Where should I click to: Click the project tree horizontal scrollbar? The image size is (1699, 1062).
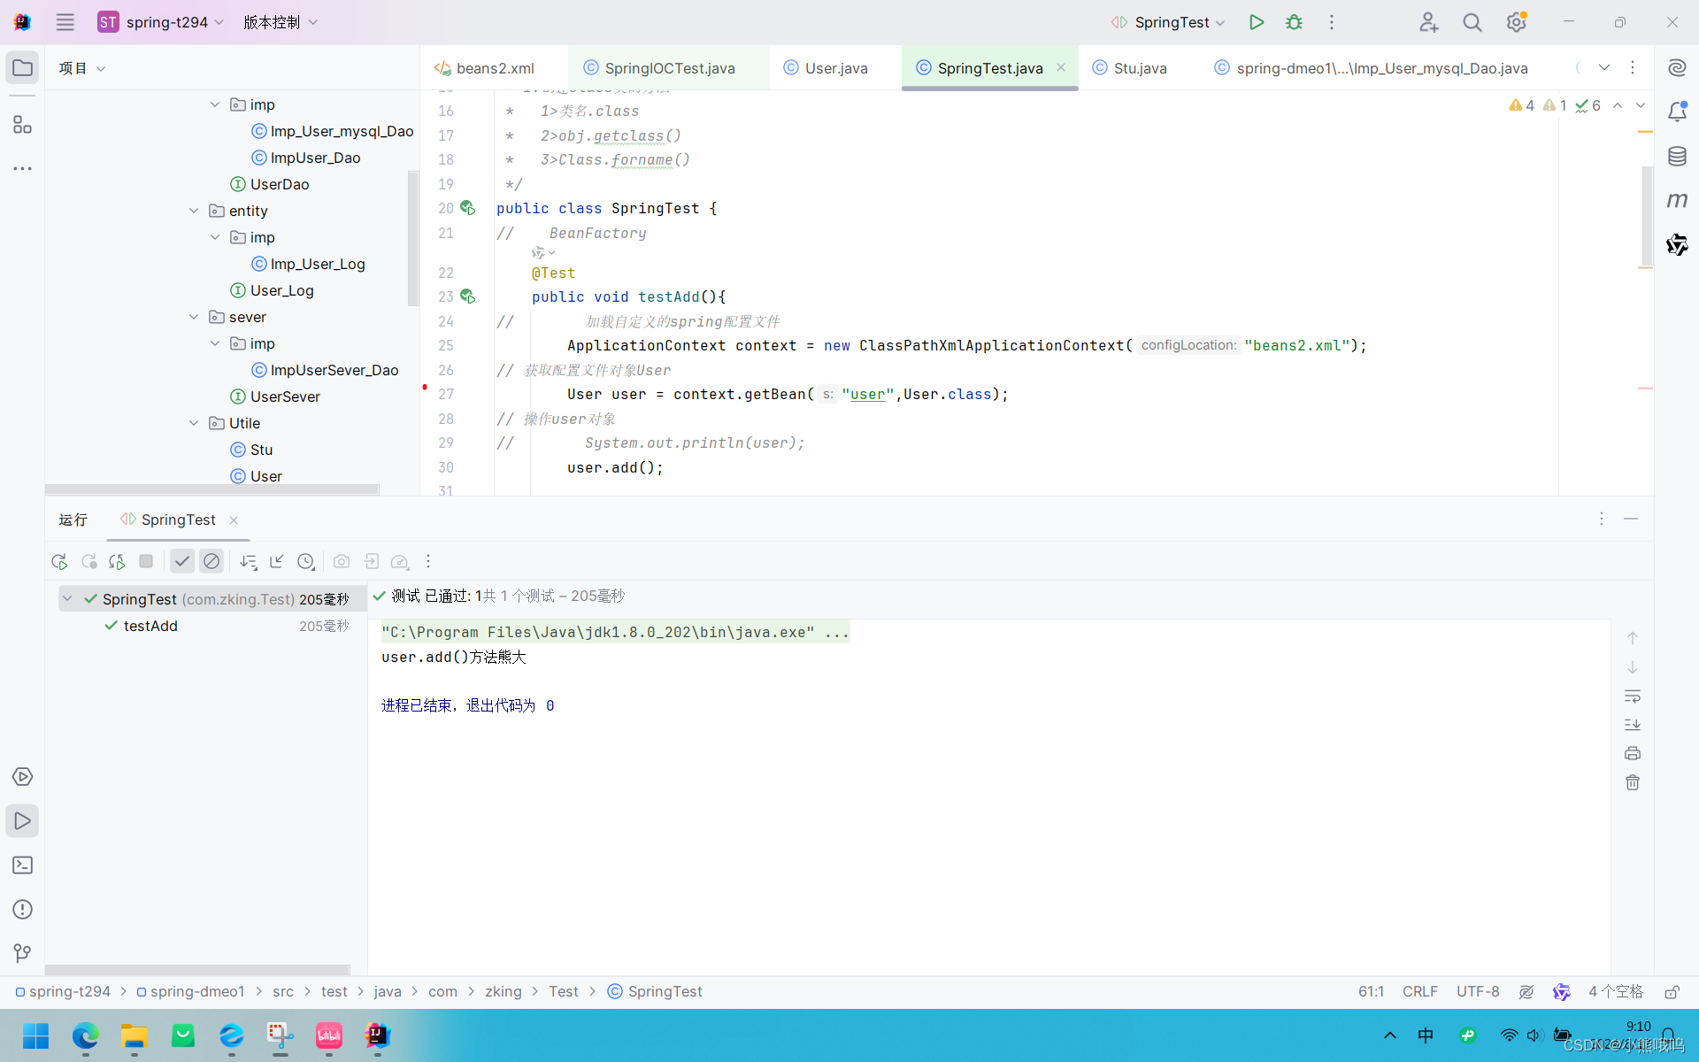212,489
